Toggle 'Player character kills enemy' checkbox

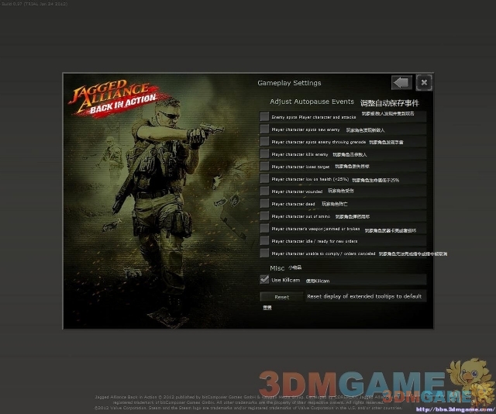click(264, 154)
